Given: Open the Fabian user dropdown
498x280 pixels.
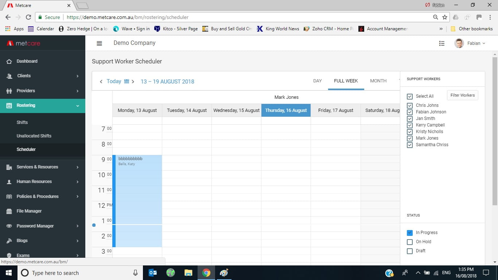Looking at the screenshot, I should (470, 43).
